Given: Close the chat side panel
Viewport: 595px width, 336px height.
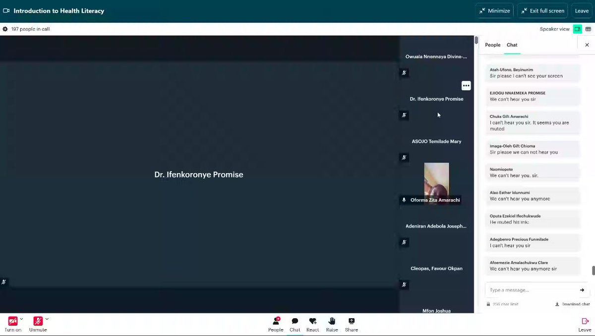Looking at the screenshot, I should 587,45.
